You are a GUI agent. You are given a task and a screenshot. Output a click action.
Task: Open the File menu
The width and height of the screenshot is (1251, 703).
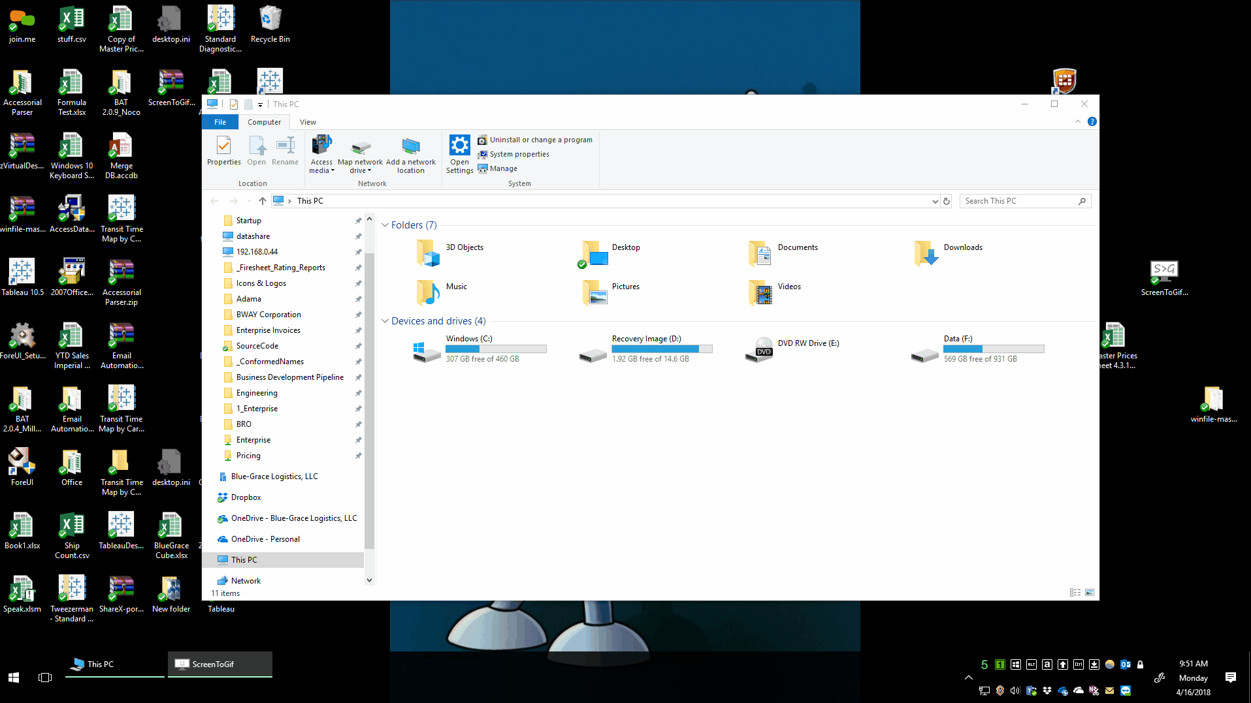219,121
